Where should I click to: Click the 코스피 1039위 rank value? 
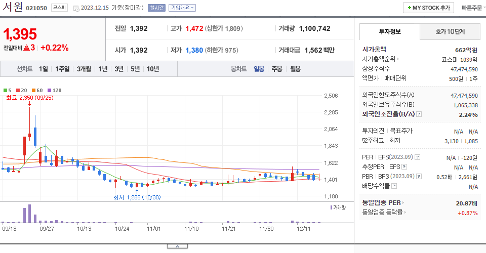click(460, 60)
